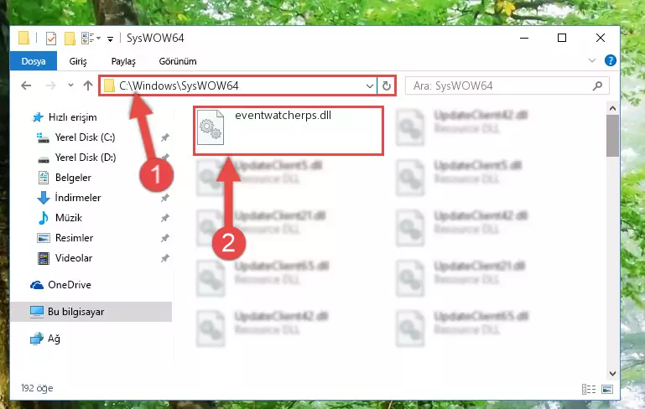Open Videolar folder in sidebar
This screenshot has height=409, width=645.
pos(74,258)
